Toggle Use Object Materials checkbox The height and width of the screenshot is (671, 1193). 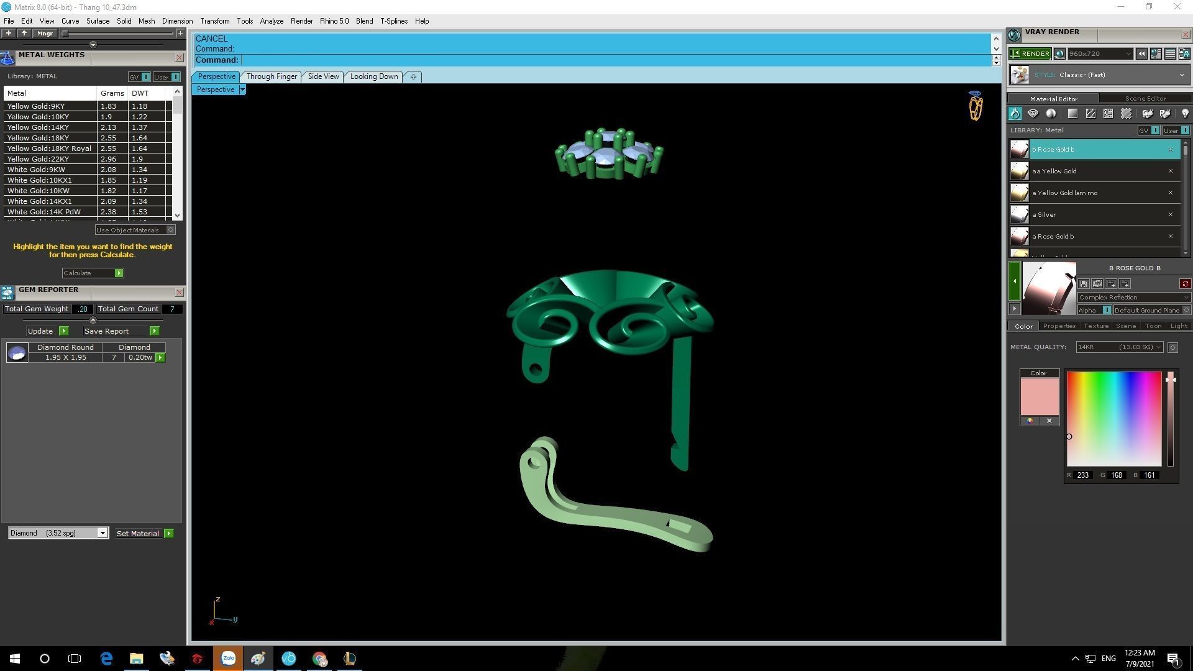171,230
